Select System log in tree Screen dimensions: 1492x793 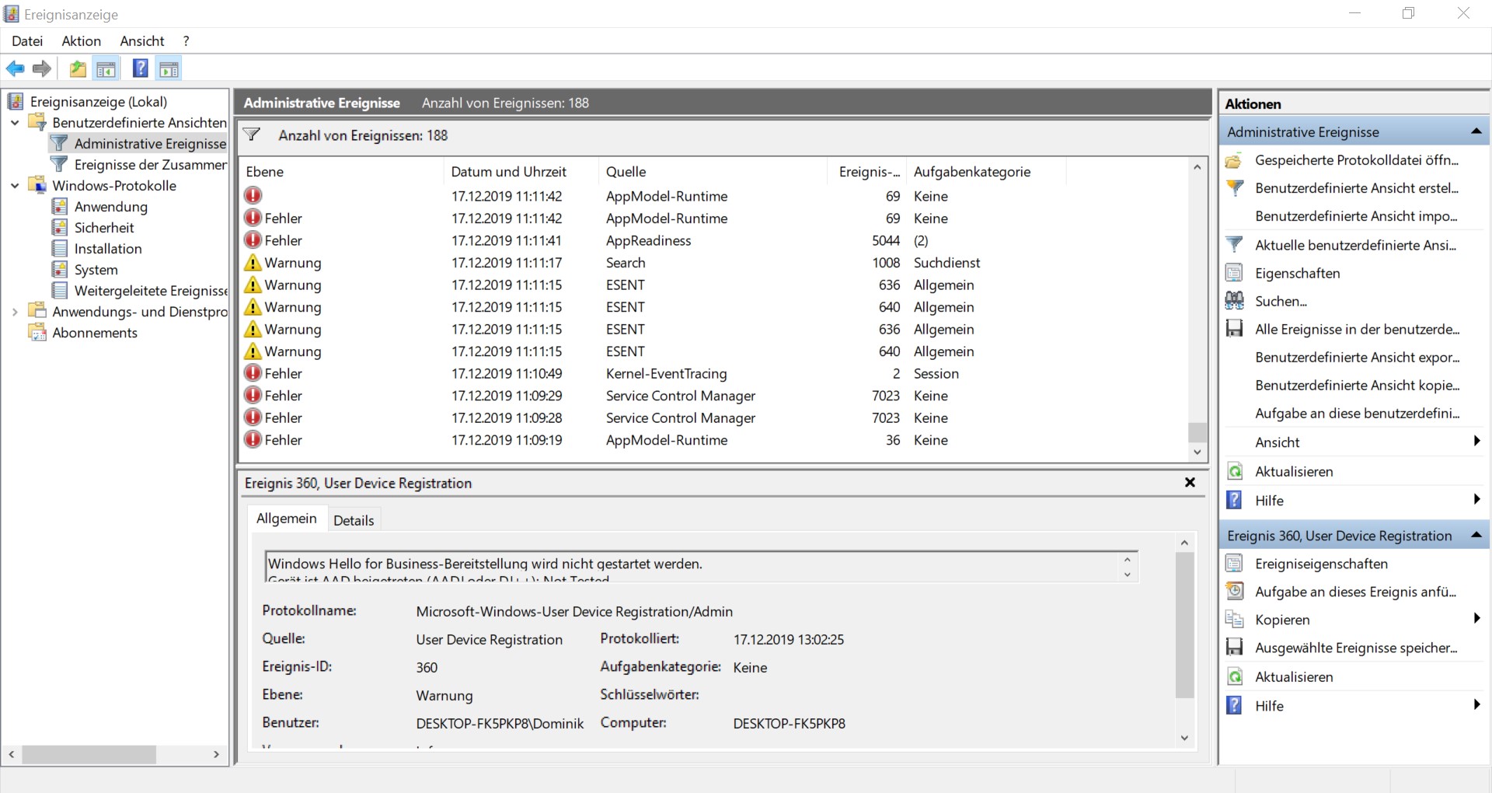(96, 270)
